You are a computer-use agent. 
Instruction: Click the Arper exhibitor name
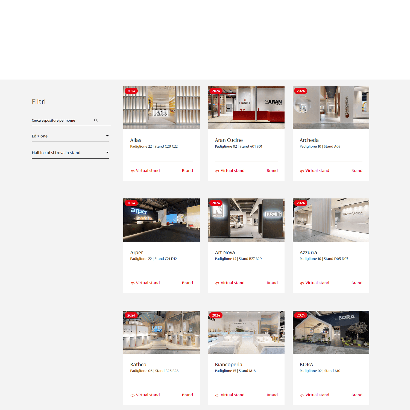[137, 253]
